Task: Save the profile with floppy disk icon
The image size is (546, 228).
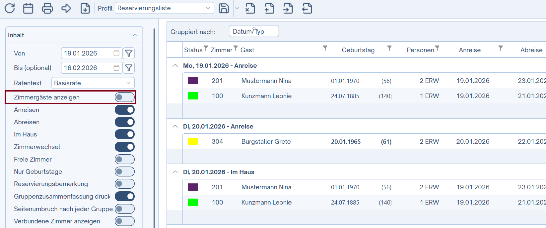Action: point(224,8)
